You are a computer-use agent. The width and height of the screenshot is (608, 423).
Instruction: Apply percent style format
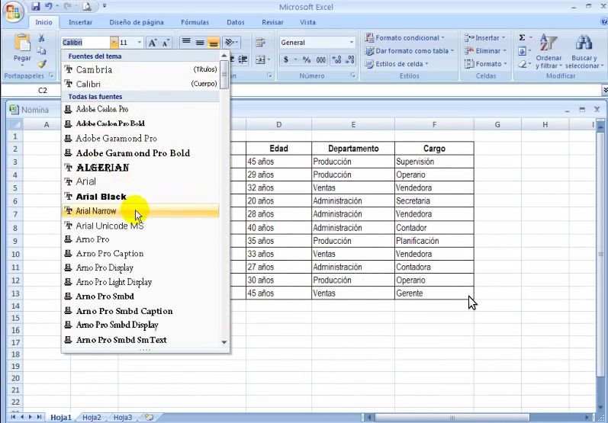pos(307,59)
